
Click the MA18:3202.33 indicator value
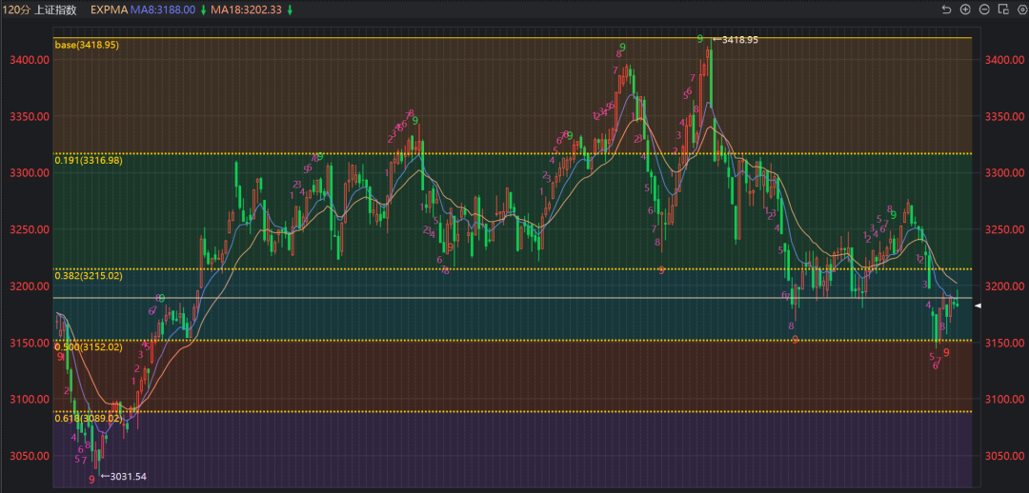click(247, 10)
